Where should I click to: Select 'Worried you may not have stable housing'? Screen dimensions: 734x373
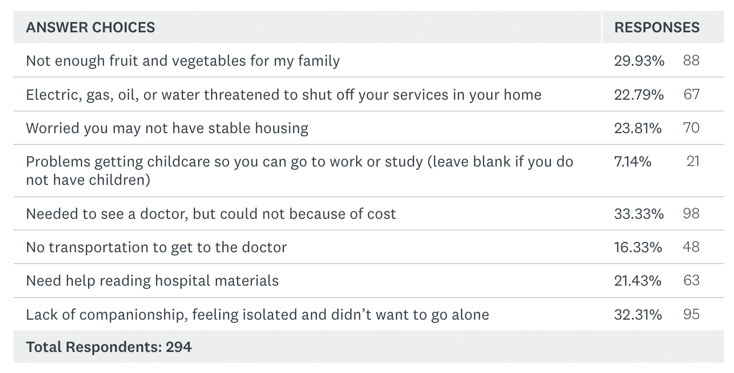click(x=167, y=128)
